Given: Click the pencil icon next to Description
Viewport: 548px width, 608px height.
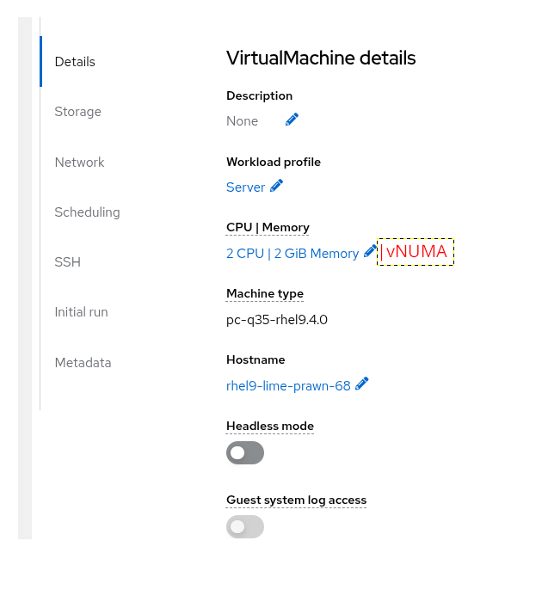Looking at the screenshot, I should pyautogui.click(x=292, y=120).
